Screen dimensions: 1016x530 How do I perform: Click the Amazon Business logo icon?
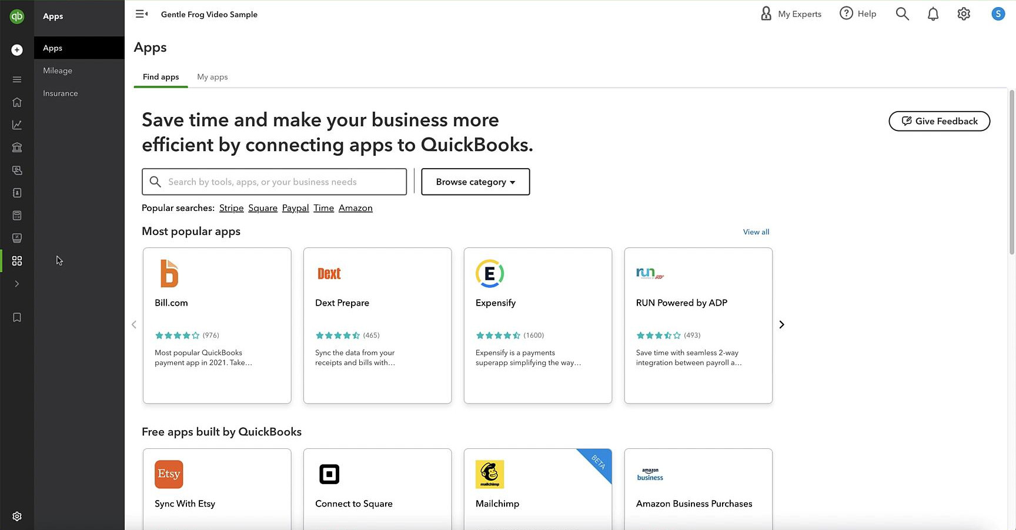(650, 474)
